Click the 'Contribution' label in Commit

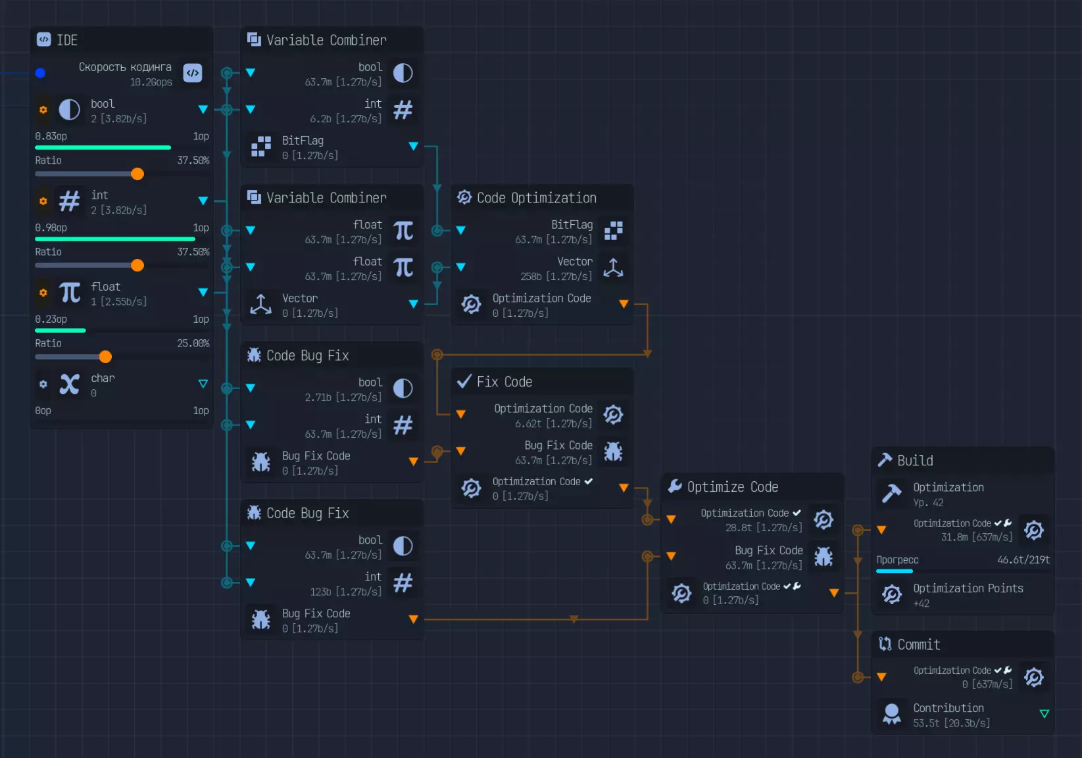[x=948, y=708]
